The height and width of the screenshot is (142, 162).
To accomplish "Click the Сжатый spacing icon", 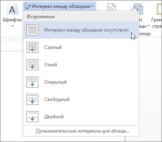I will [32, 47].
